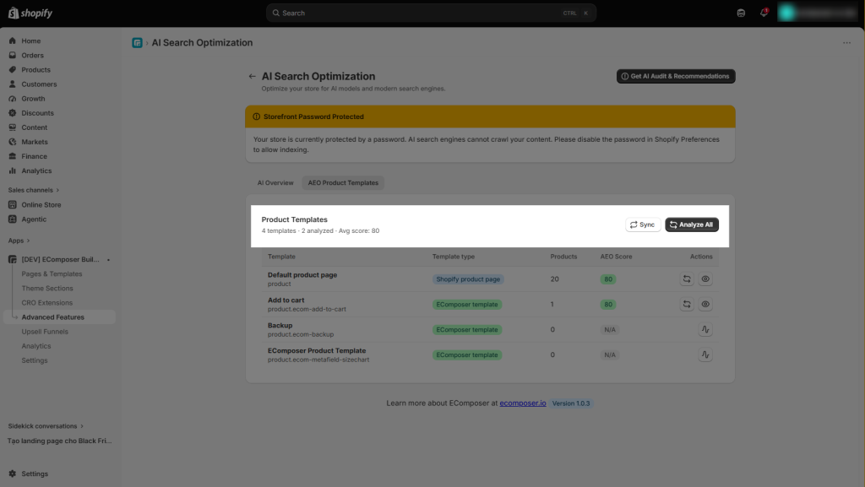
Task: Click the Analytics bar chart icon
Action: click(12, 170)
